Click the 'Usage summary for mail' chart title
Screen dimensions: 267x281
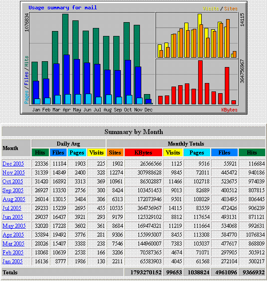63,8
